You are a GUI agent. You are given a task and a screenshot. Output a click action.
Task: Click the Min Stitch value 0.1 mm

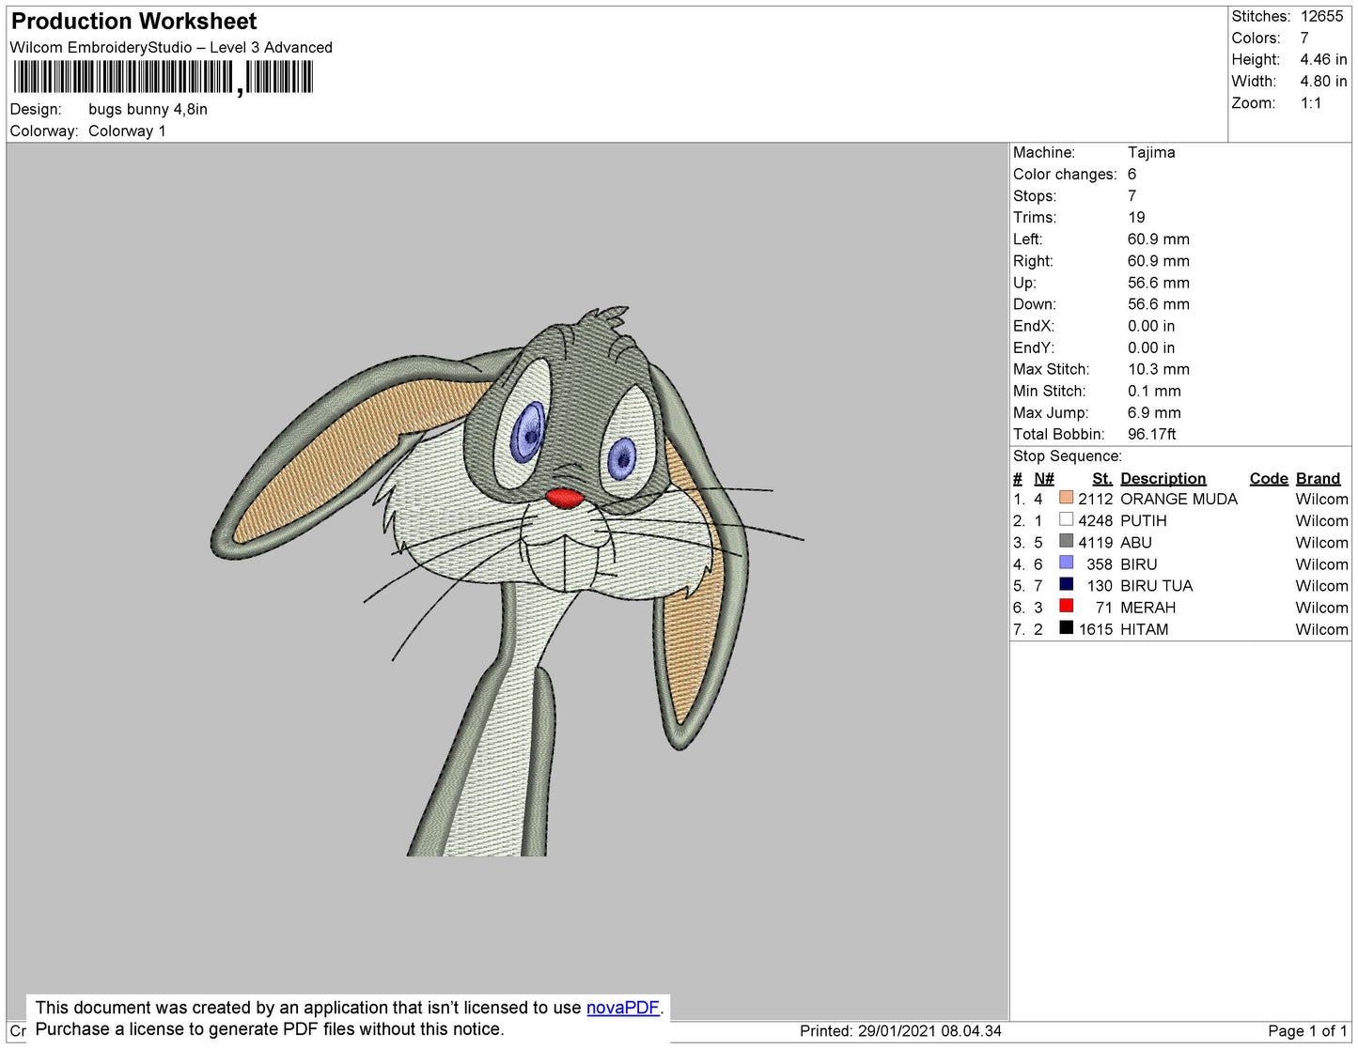coord(1154,391)
